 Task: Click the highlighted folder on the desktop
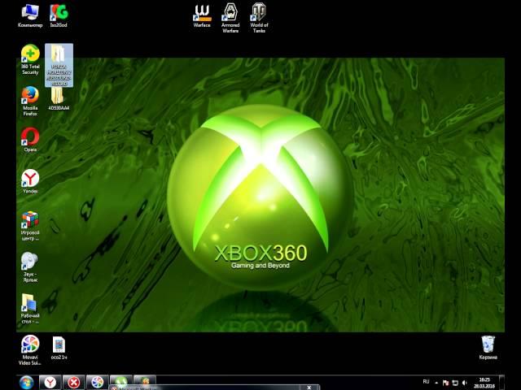point(59,65)
